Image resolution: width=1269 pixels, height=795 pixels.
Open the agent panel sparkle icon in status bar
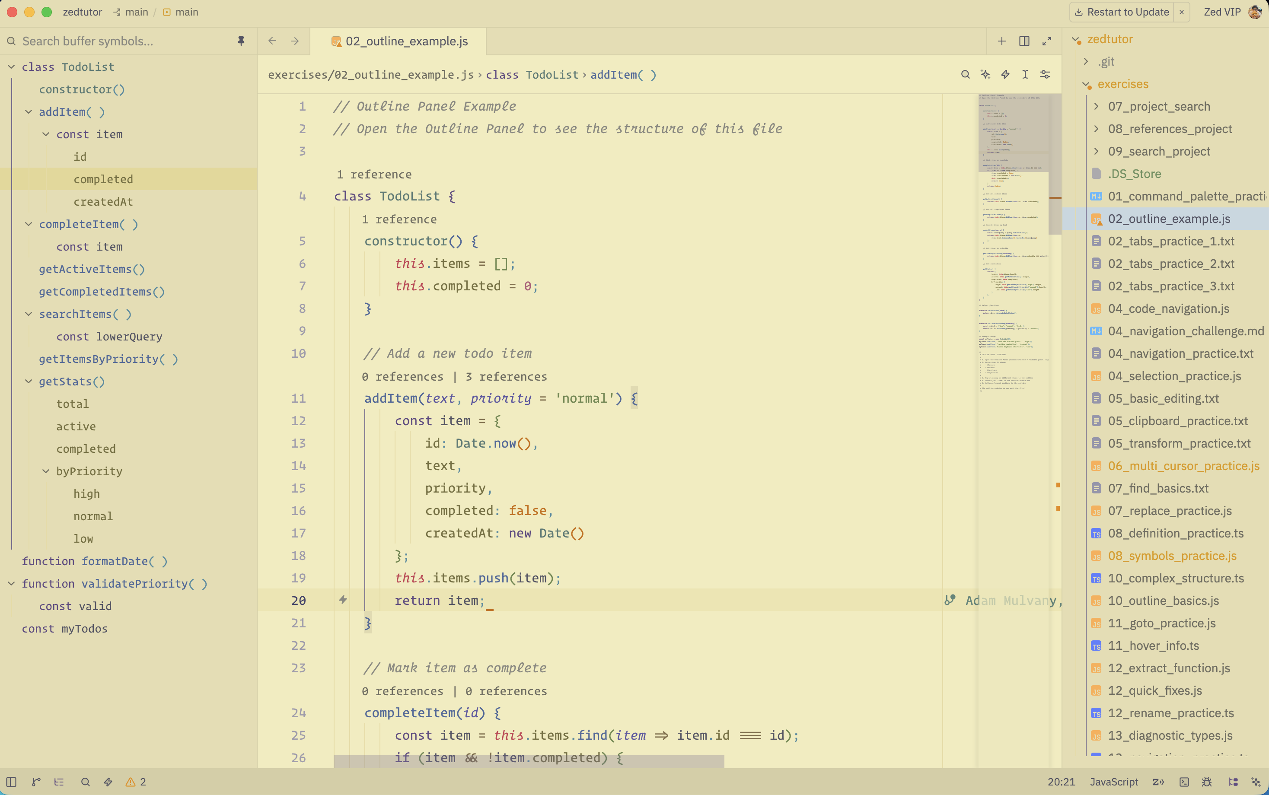[x=1256, y=782]
